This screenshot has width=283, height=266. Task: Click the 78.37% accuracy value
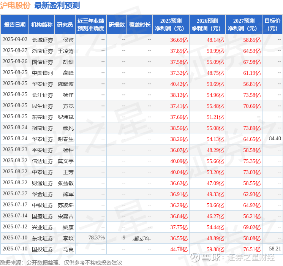[x=96, y=237]
